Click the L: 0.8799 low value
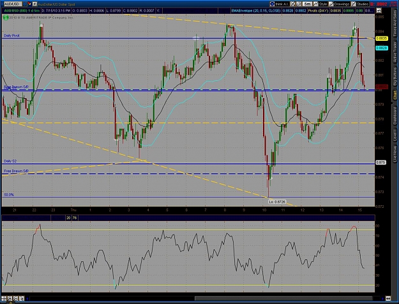 (114, 11)
